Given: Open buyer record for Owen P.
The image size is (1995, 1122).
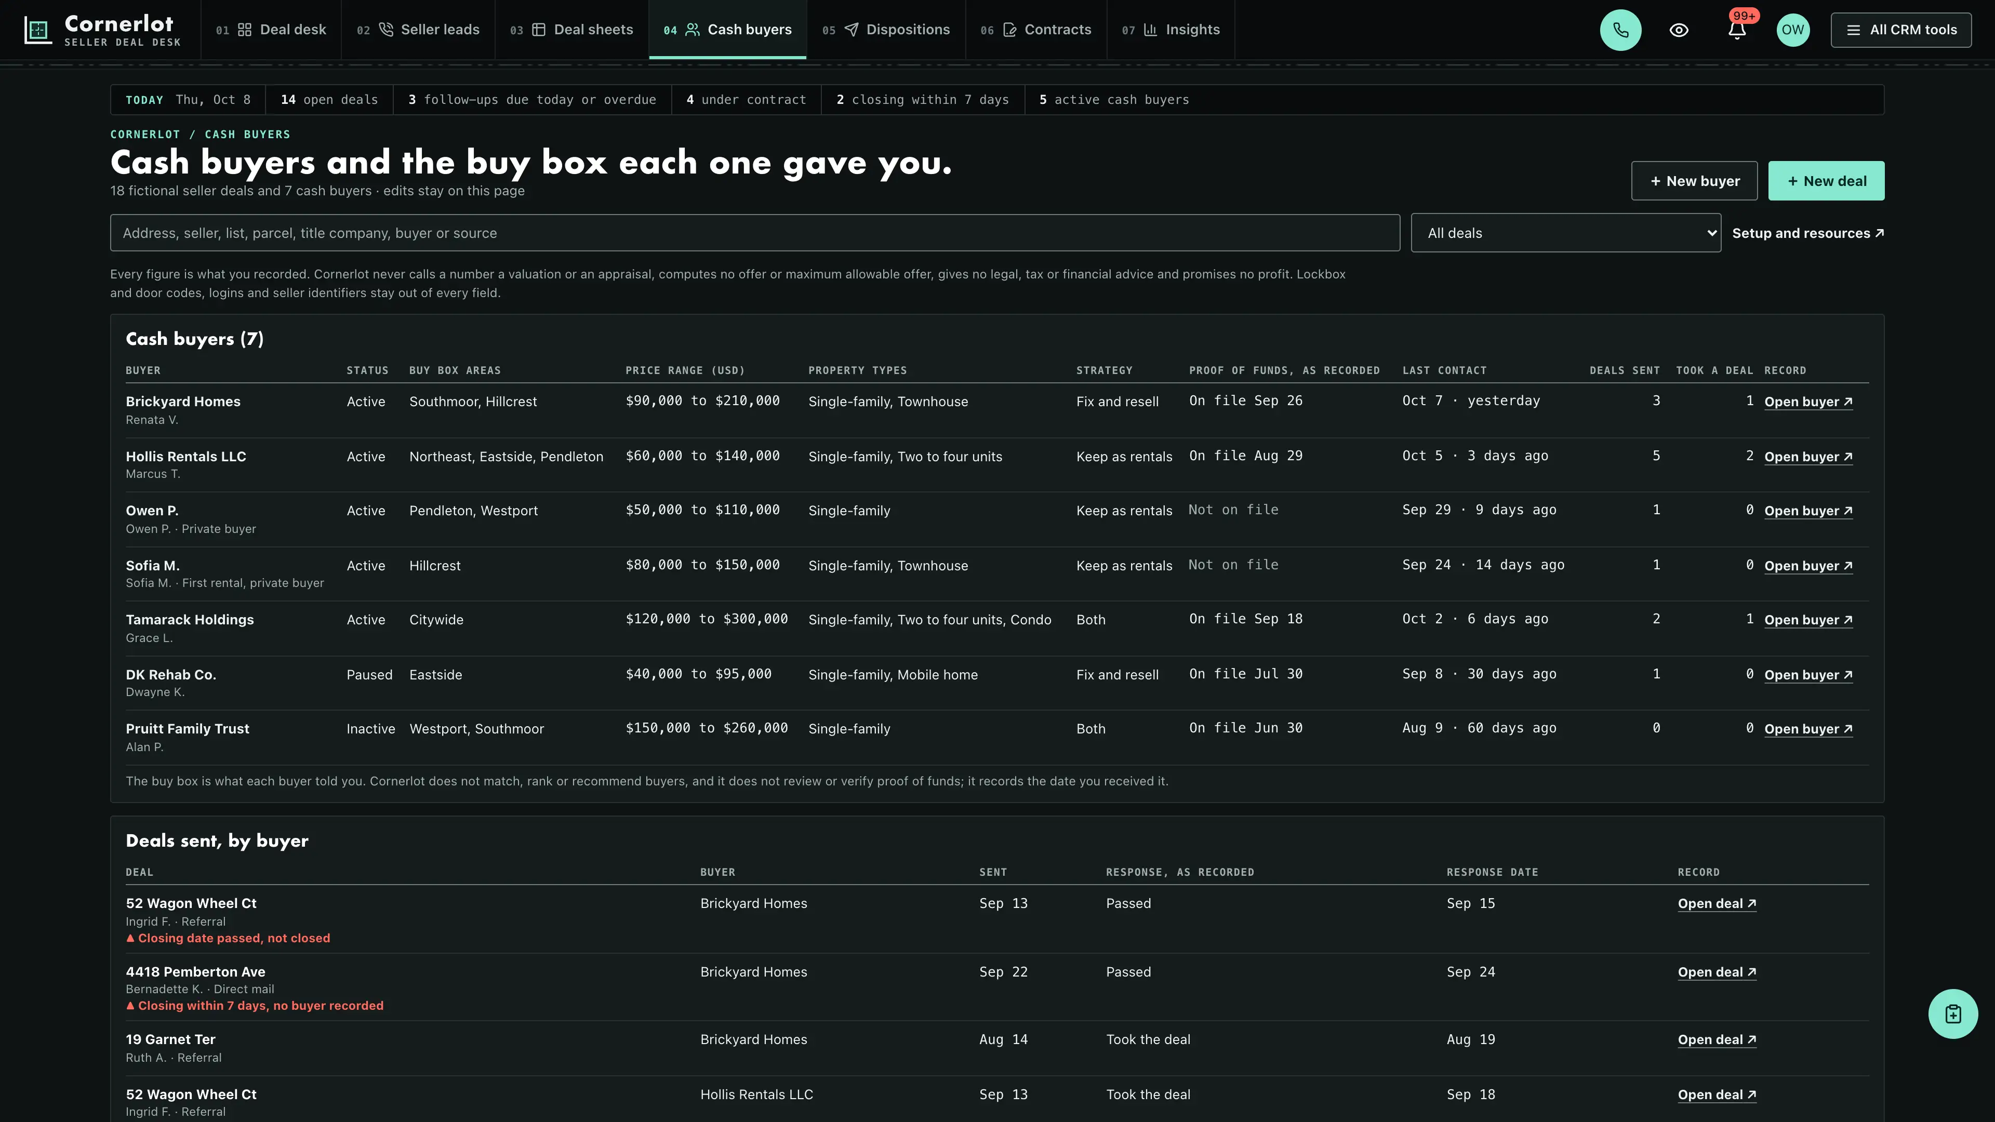Looking at the screenshot, I should pyautogui.click(x=1808, y=510).
